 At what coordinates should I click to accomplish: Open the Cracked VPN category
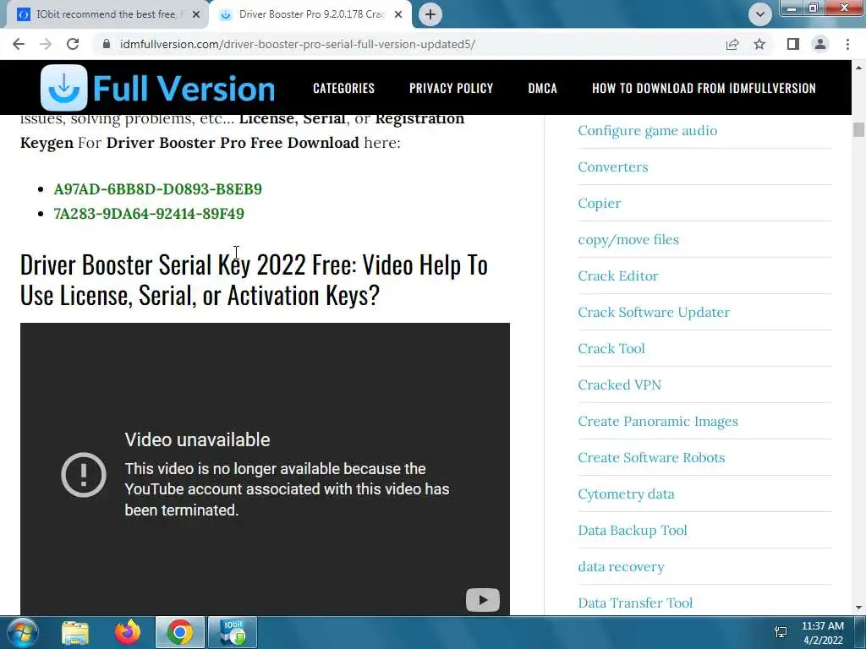click(620, 385)
